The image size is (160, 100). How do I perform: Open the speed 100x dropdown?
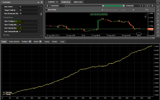(x=149, y=10)
